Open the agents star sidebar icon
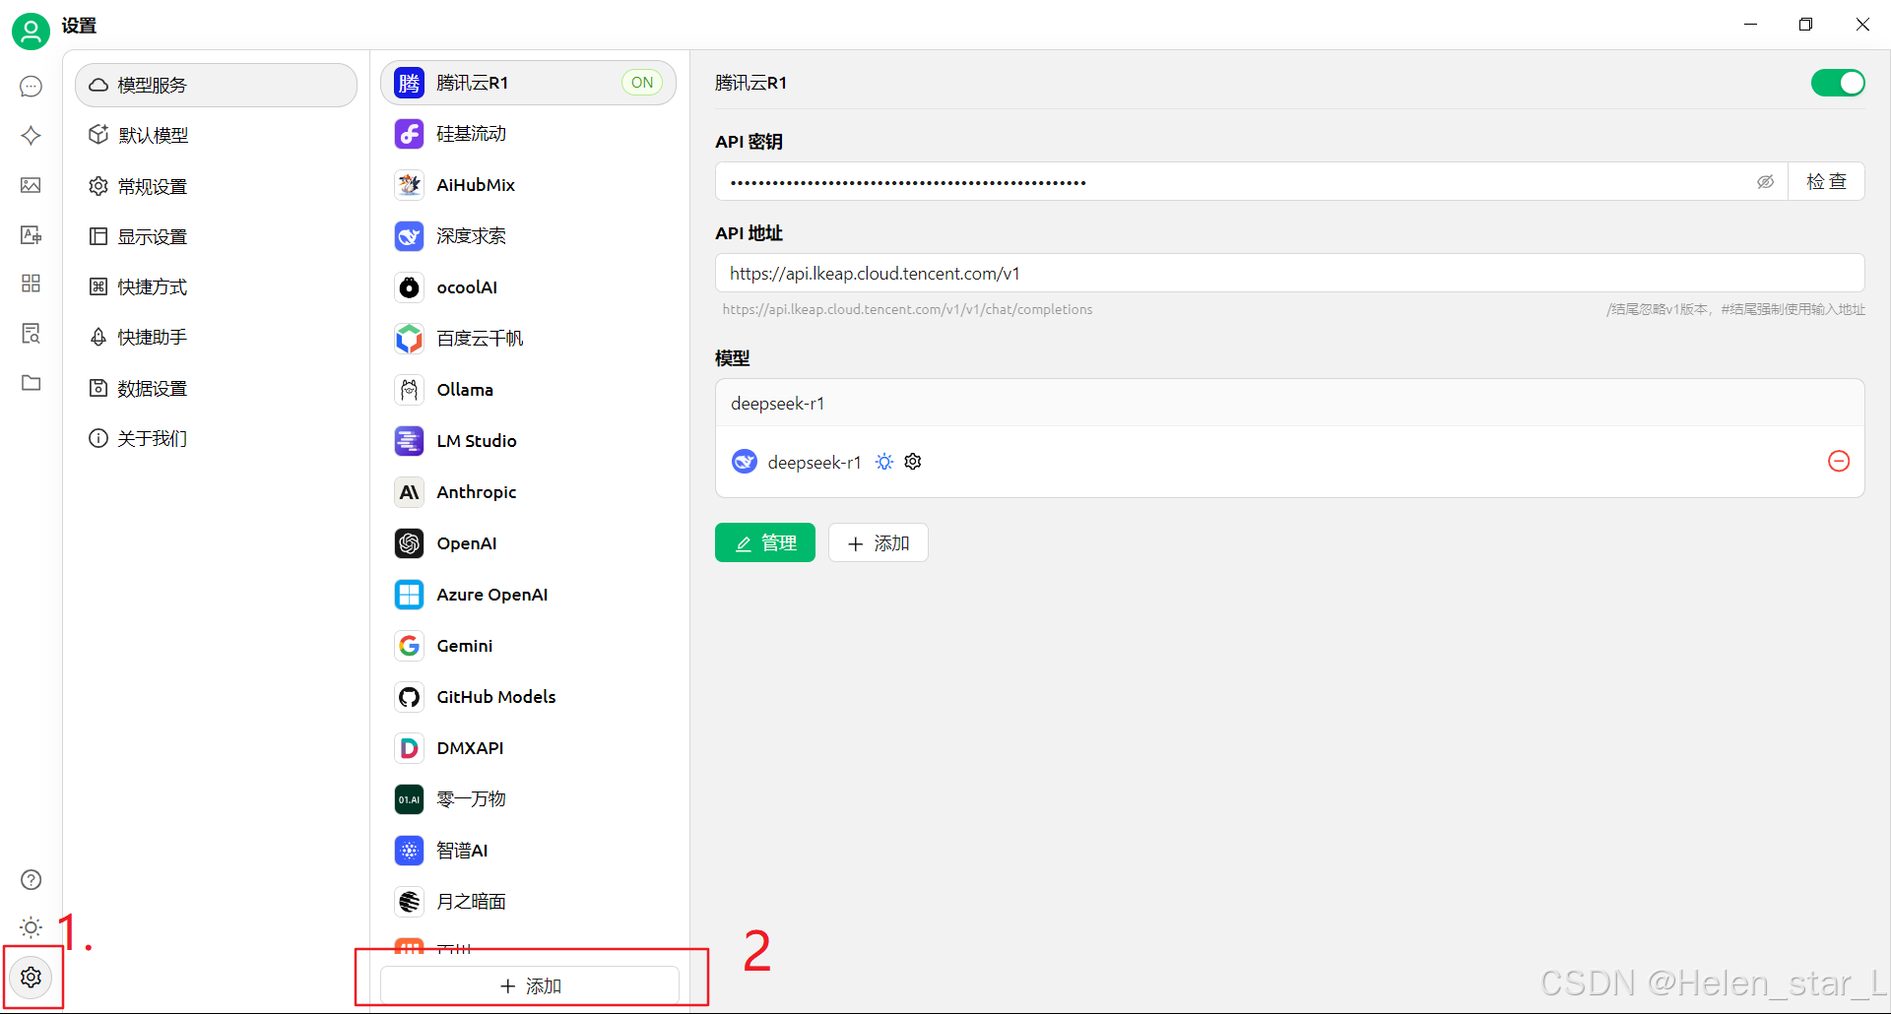 32,136
